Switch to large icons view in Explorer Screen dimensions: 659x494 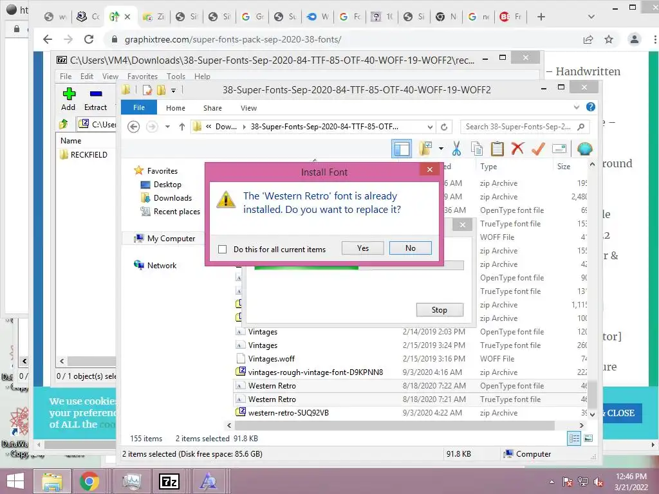tap(588, 439)
